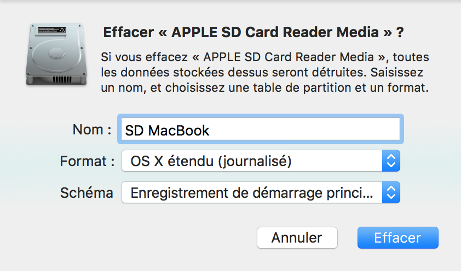Screen dimensions: 461x271
Task: Click the hard drive disk icon
Action: [x=56, y=55]
